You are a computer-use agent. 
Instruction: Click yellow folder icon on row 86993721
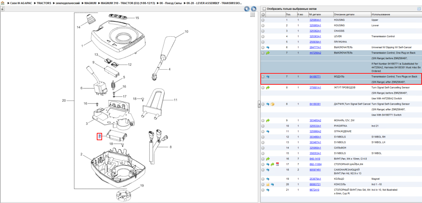pos(268,184)
